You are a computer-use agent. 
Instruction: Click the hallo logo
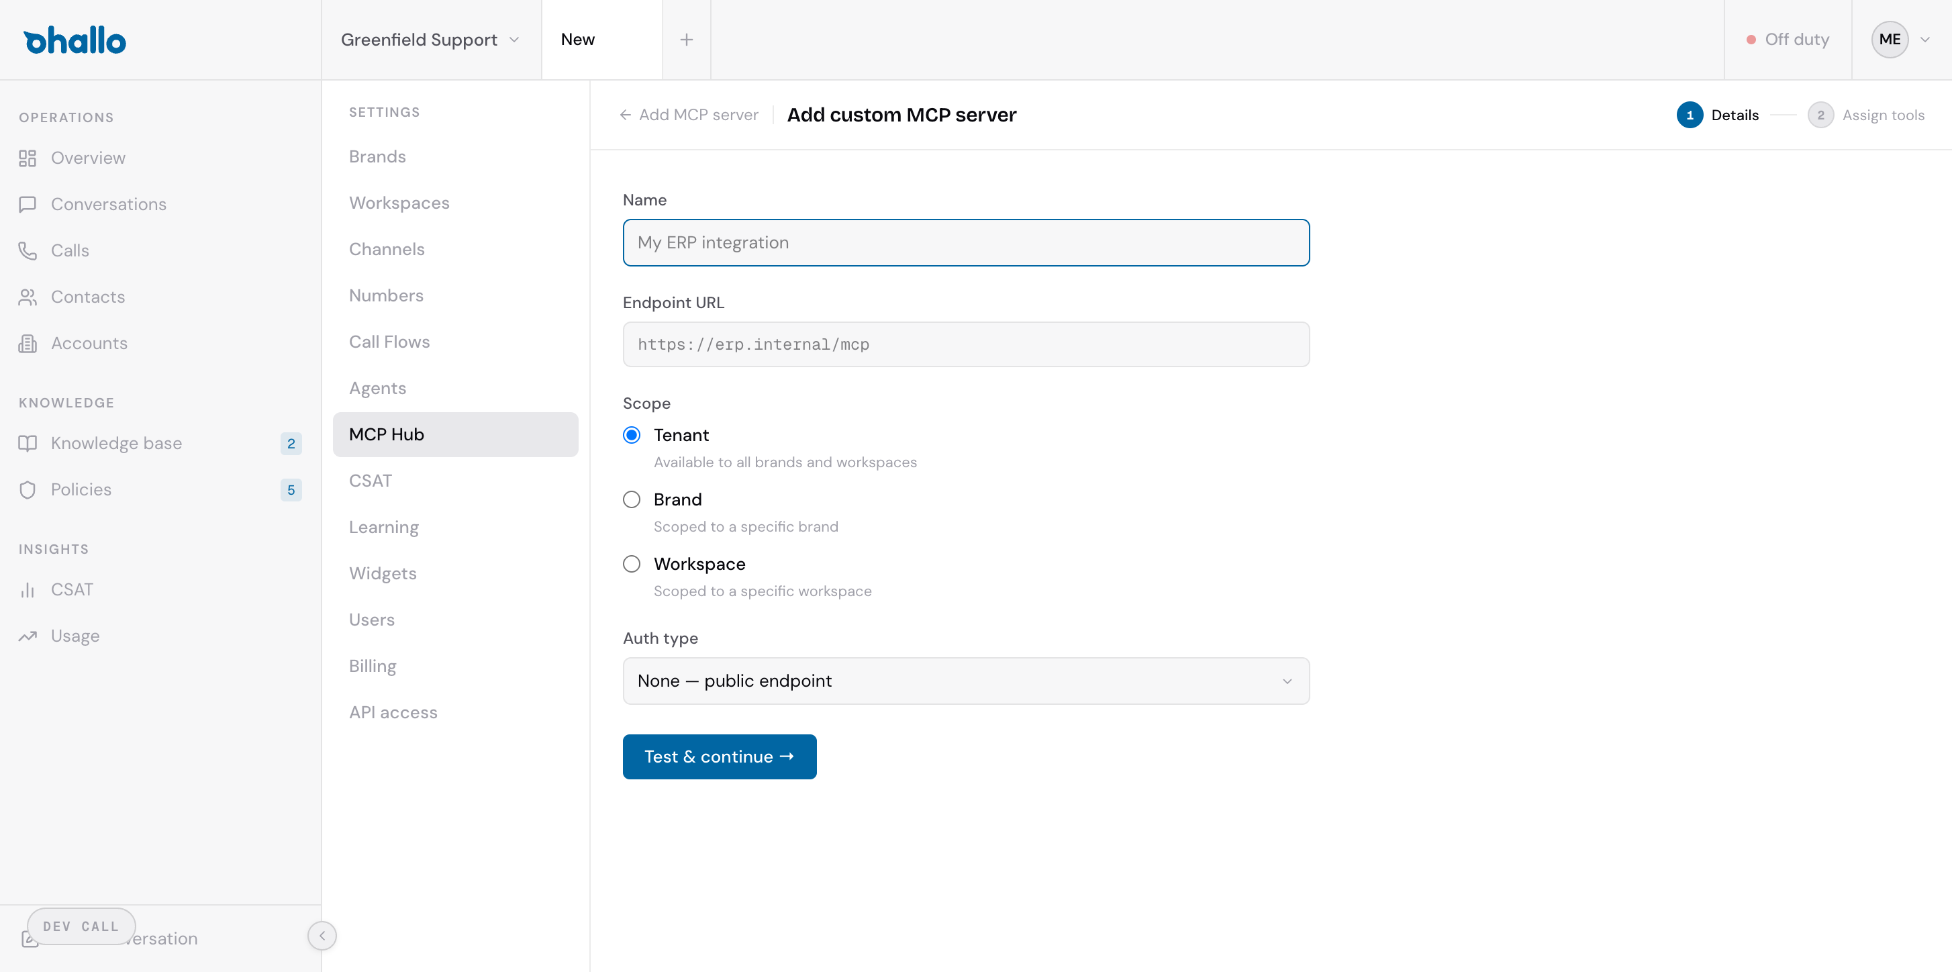click(x=75, y=40)
